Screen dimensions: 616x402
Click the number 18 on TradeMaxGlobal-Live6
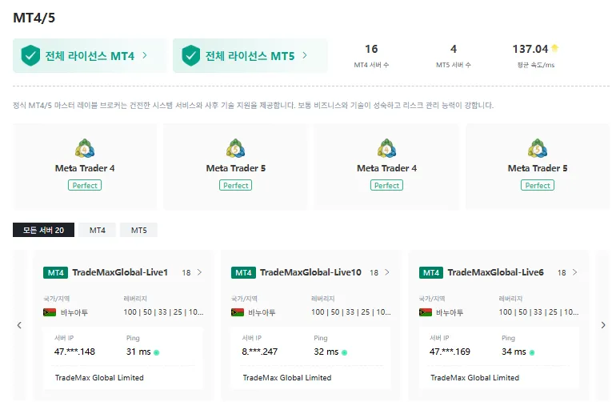[562, 272]
